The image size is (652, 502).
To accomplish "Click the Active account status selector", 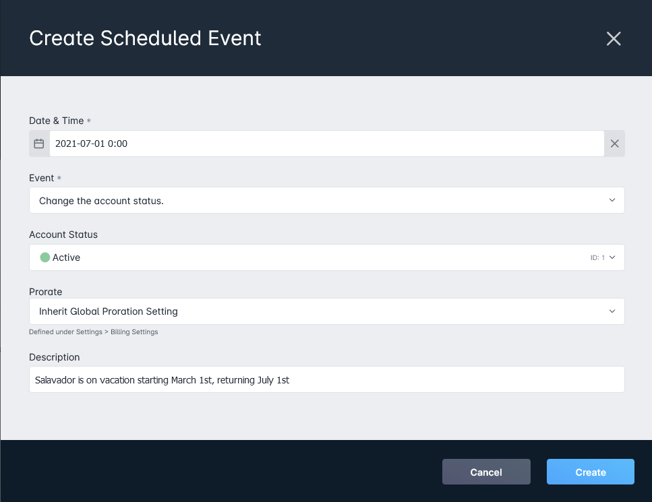I will pyautogui.click(x=327, y=257).
